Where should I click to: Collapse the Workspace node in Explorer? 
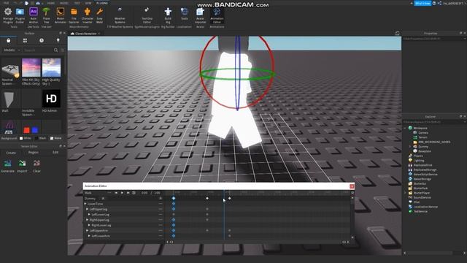coord(405,128)
